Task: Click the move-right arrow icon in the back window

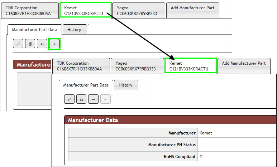Action: coord(54,44)
